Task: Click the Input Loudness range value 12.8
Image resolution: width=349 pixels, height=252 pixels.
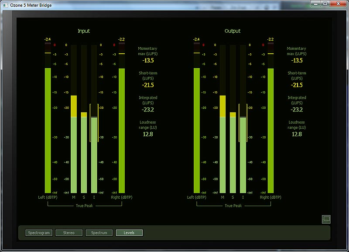Action: [148, 134]
